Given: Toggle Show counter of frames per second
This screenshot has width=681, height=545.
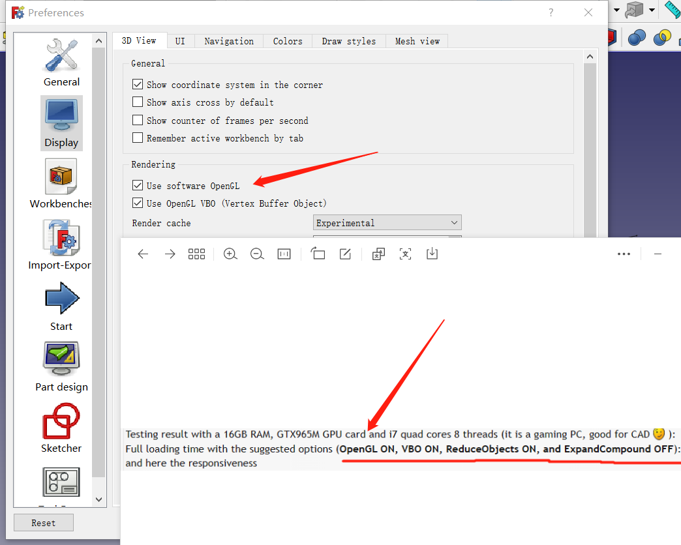Looking at the screenshot, I should pyautogui.click(x=138, y=121).
